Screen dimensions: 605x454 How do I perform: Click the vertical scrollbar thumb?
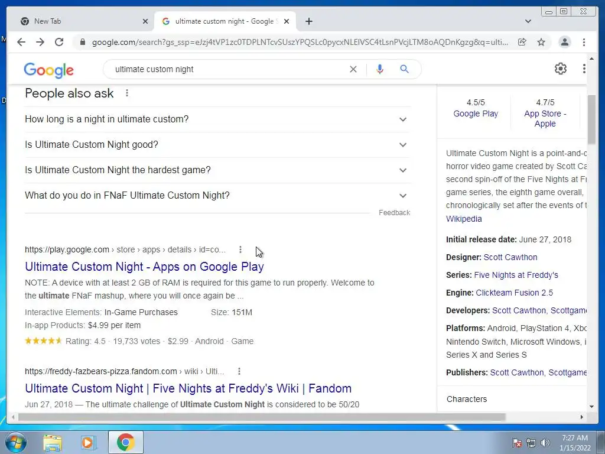pos(591,119)
